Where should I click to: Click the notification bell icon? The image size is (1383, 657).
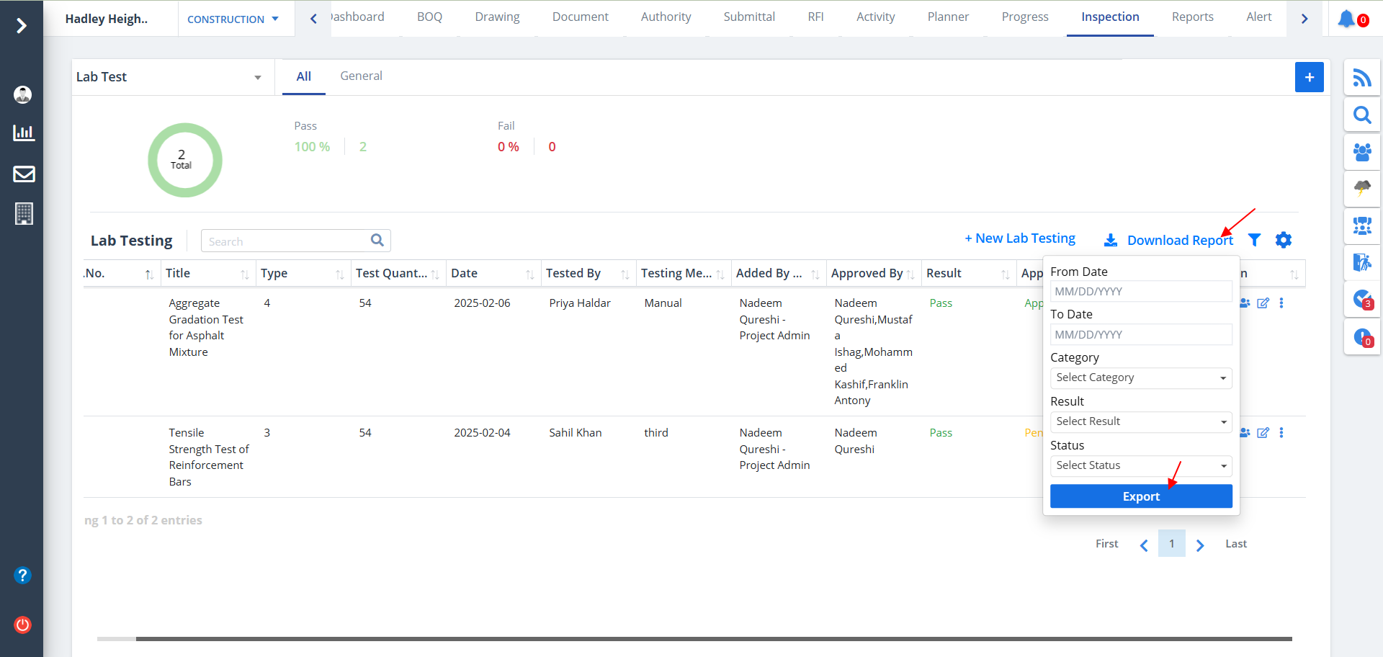tap(1347, 19)
